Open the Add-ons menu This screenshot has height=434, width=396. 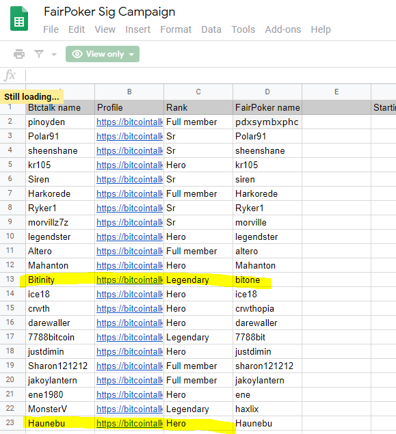283,29
